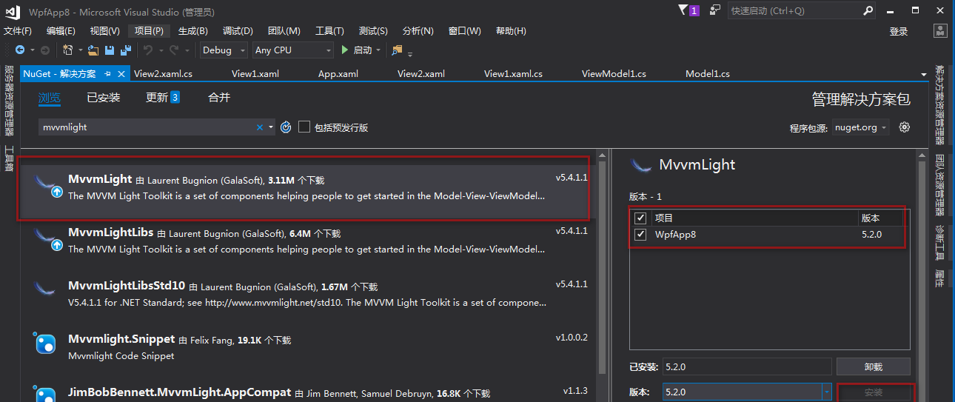955x402 pixels.
Task: Click the undo arrow icon
Action: (147, 50)
